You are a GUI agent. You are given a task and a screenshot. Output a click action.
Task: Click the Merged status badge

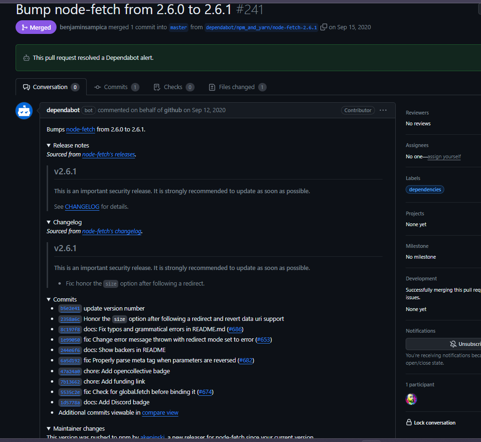click(x=36, y=27)
